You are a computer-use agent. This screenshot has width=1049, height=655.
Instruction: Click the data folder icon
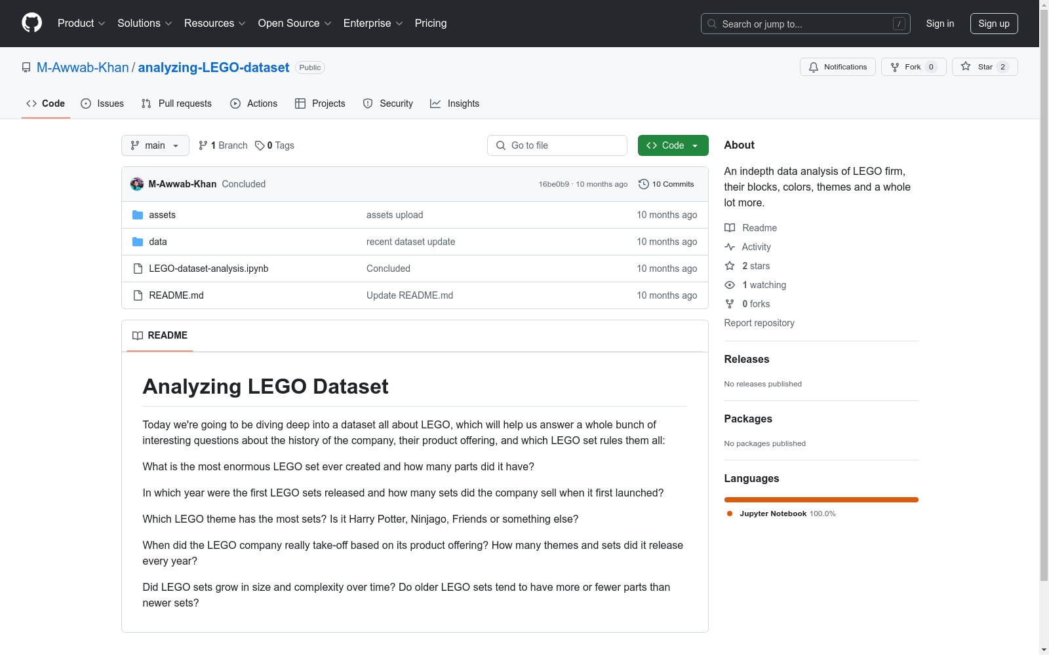(x=138, y=242)
